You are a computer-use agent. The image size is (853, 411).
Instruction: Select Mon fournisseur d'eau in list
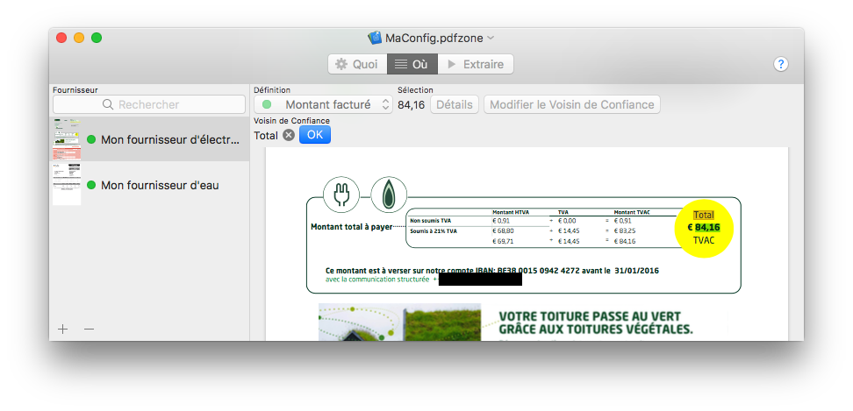click(x=159, y=185)
